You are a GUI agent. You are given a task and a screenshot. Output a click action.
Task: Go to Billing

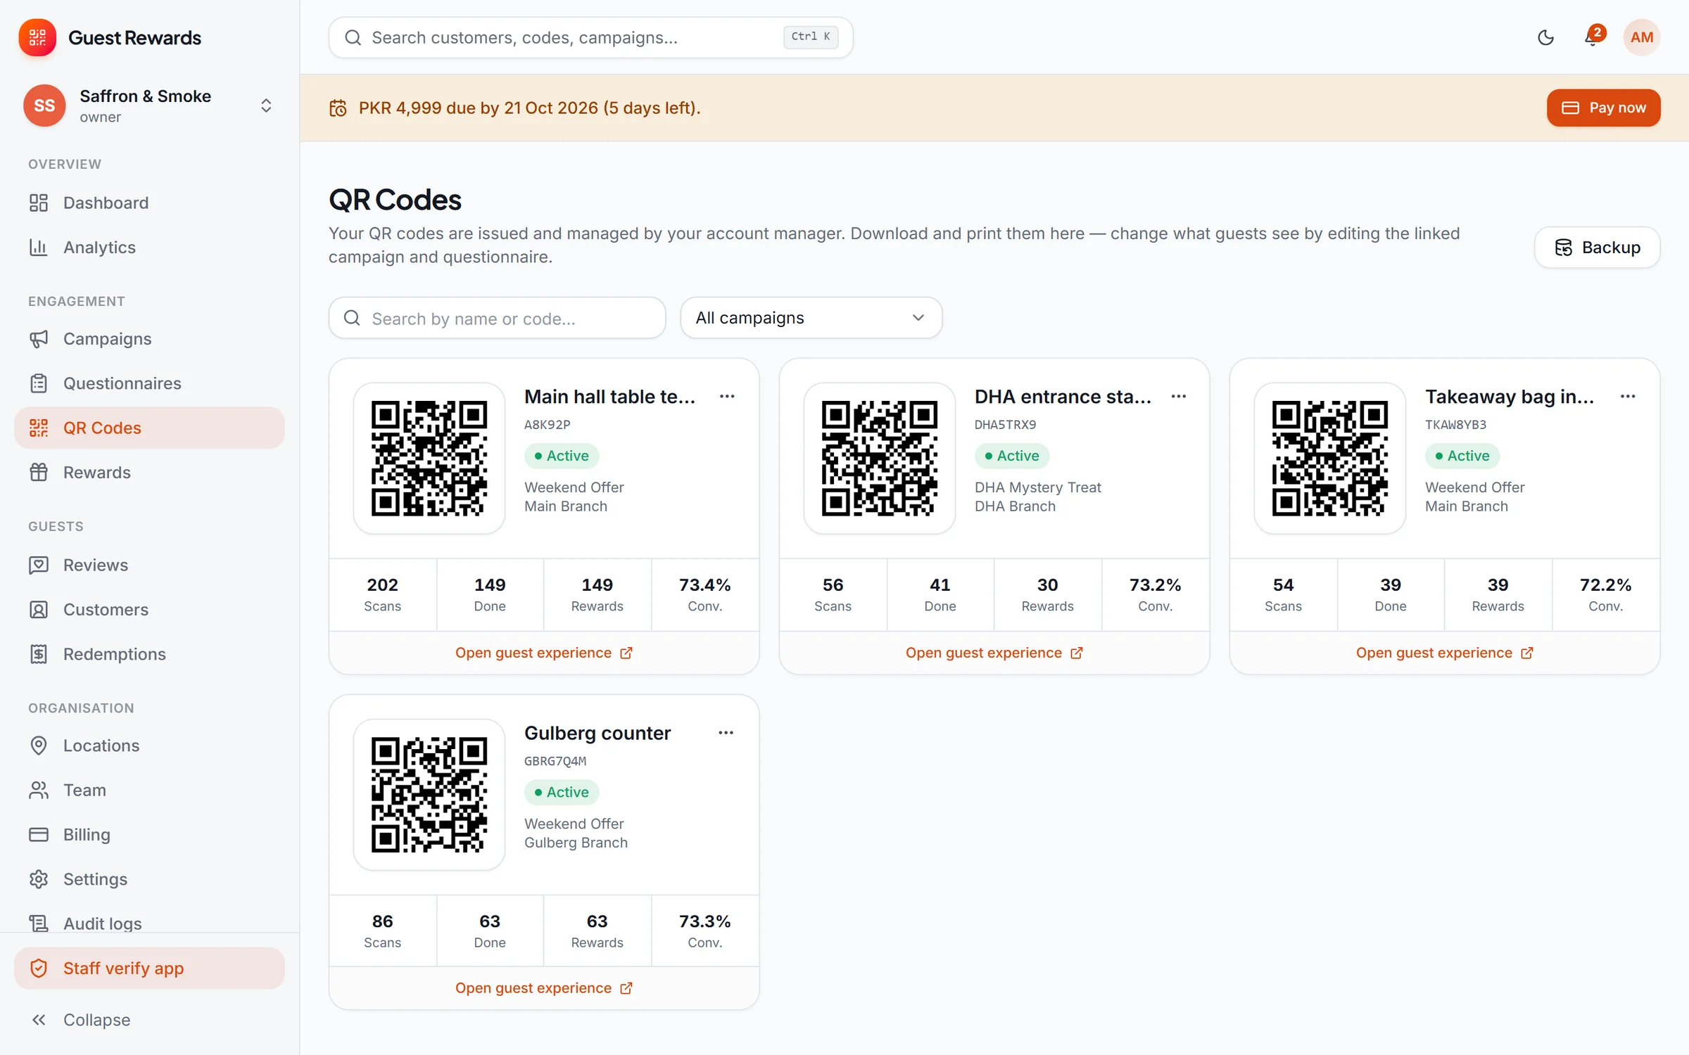tap(149, 835)
